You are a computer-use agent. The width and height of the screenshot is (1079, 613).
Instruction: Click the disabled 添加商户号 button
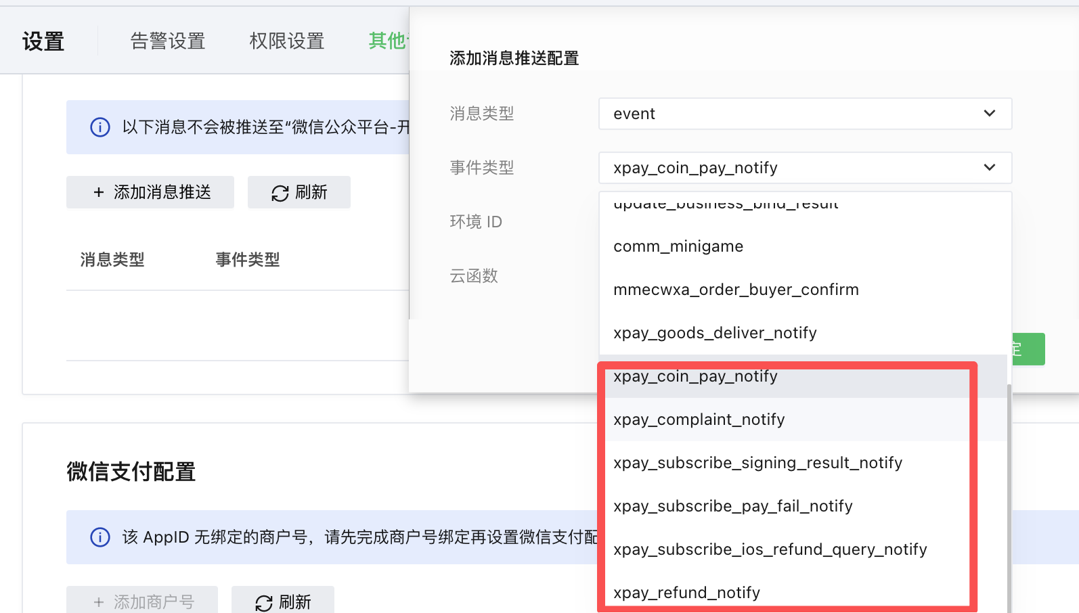pos(142,601)
